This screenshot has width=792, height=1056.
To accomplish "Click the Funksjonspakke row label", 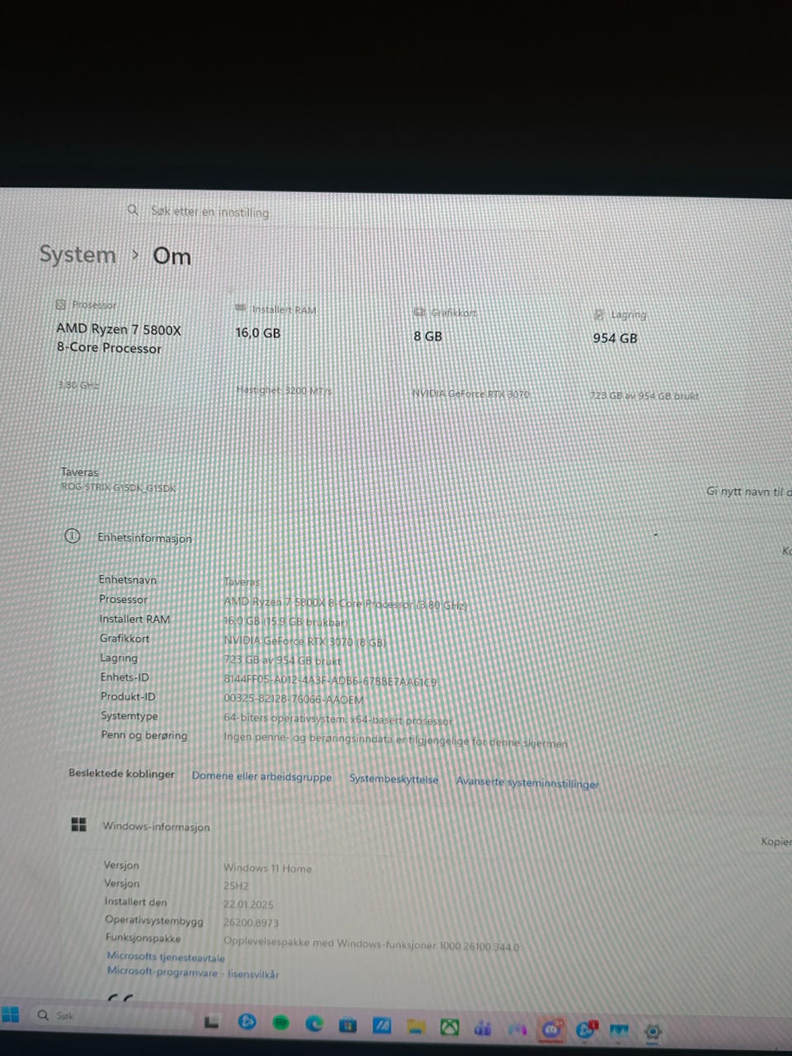I will (x=143, y=937).
